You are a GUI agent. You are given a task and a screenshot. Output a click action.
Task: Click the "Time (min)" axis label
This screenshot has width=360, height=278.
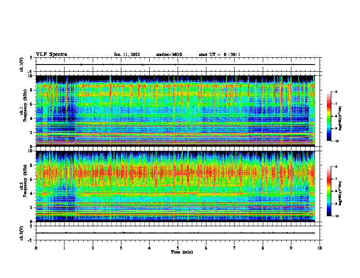[x=182, y=252]
